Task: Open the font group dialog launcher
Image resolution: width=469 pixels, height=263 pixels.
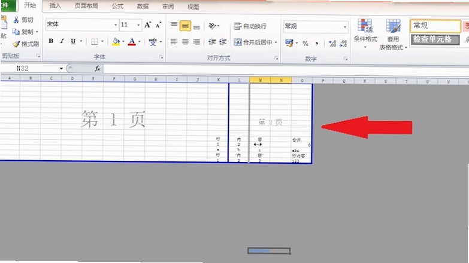Action: (x=161, y=57)
